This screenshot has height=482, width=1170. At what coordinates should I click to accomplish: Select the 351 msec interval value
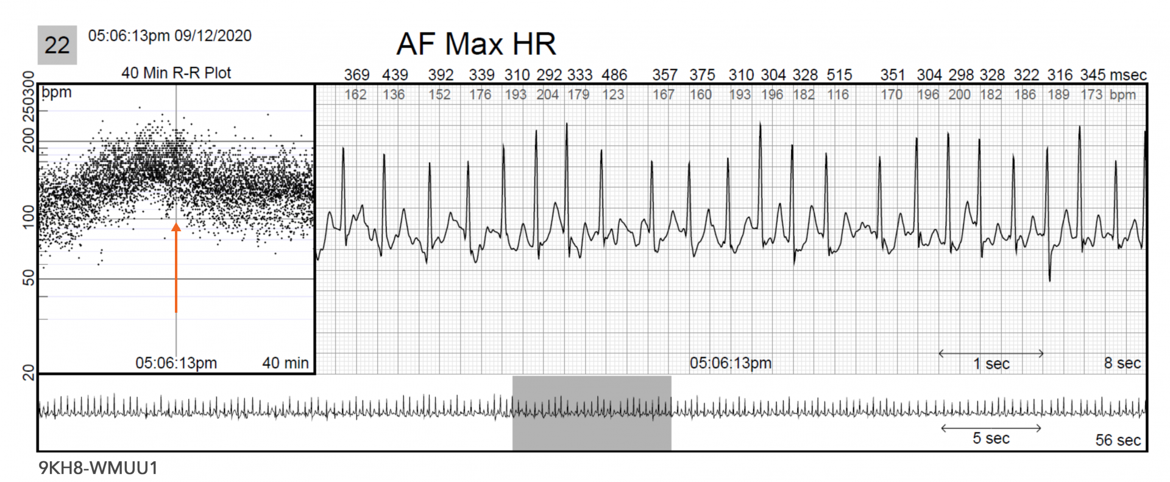893,75
